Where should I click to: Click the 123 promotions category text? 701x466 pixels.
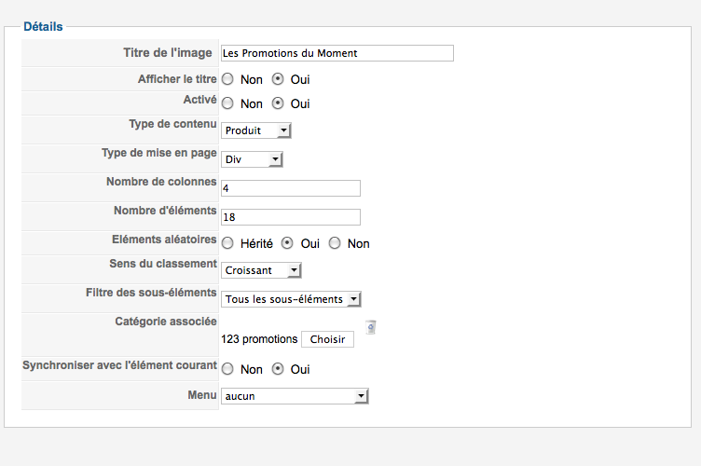tap(259, 339)
